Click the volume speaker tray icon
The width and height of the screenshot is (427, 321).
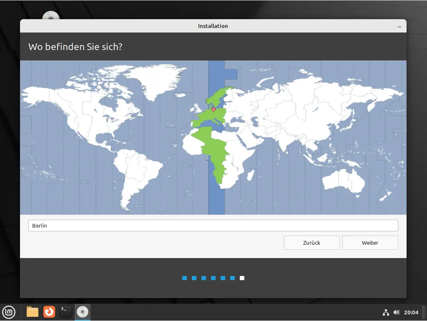[x=396, y=312]
